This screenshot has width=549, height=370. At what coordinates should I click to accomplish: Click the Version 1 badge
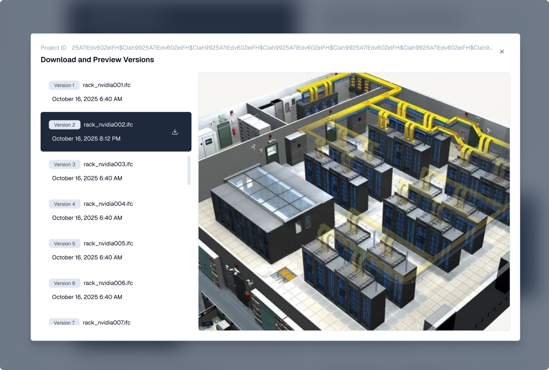[x=64, y=85]
